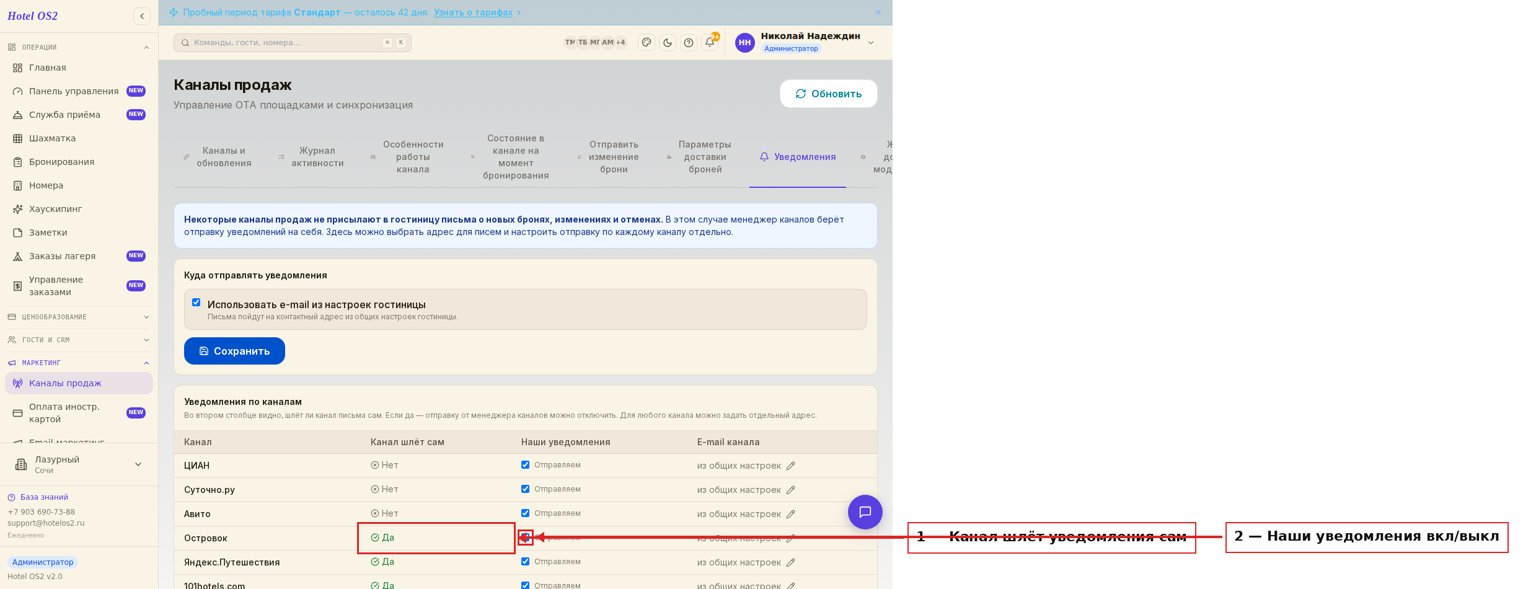Open the Лазурный hotel selector dropdown
The width and height of the screenshot is (1523, 589).
point(79,464)
